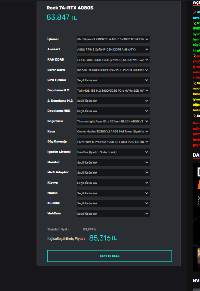Expand the Kulaklık headset dropdown
This screenshot has width=200, height=291.
coord(113,203)
